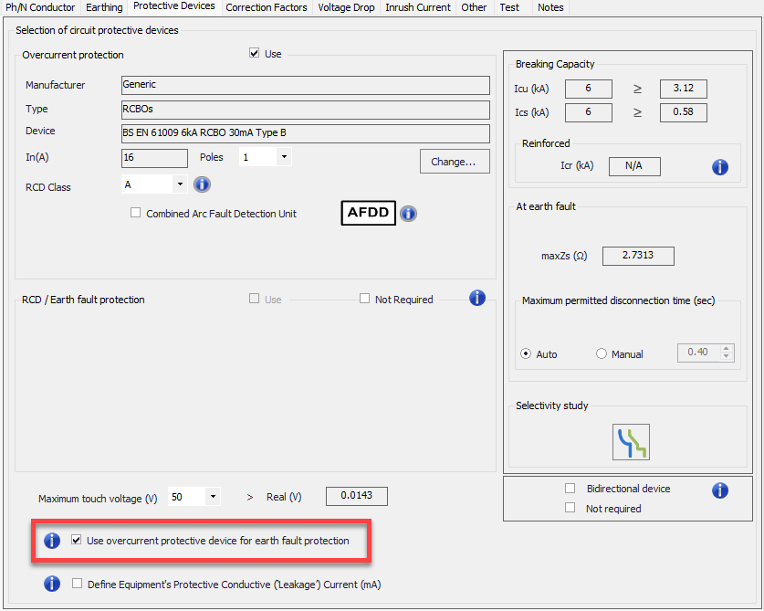Open the Maximum touch voltage dropdown
The image size is (764, 611).
coord(212,498)
